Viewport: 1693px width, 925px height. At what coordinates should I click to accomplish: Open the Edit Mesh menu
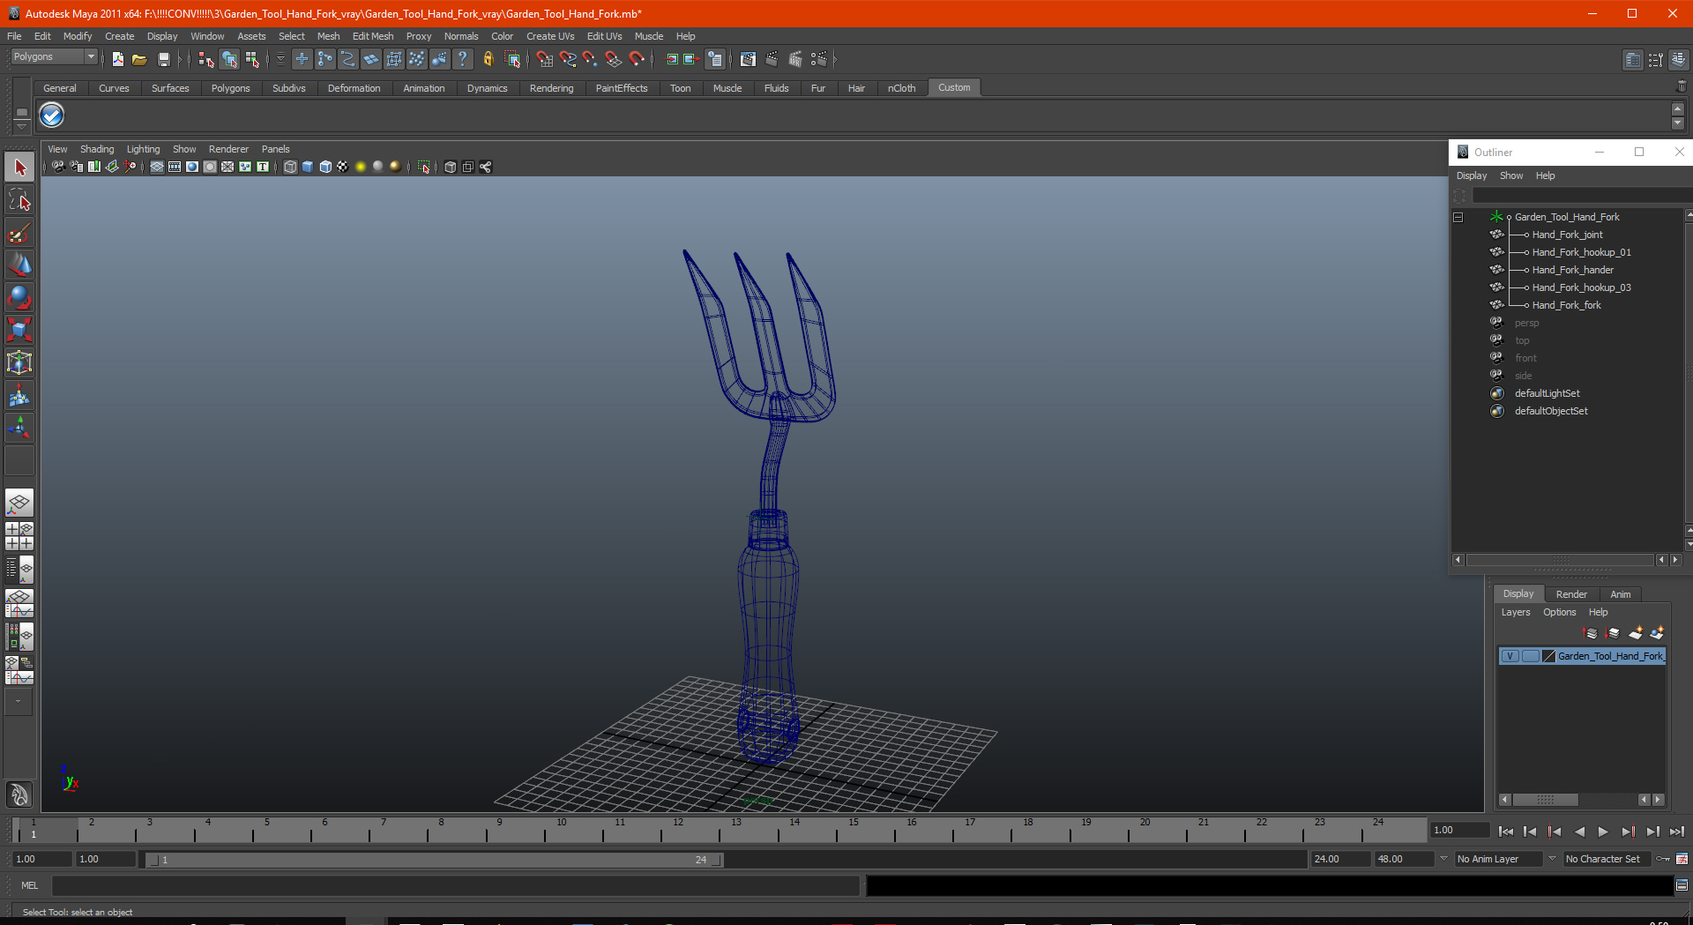point(373,36)
